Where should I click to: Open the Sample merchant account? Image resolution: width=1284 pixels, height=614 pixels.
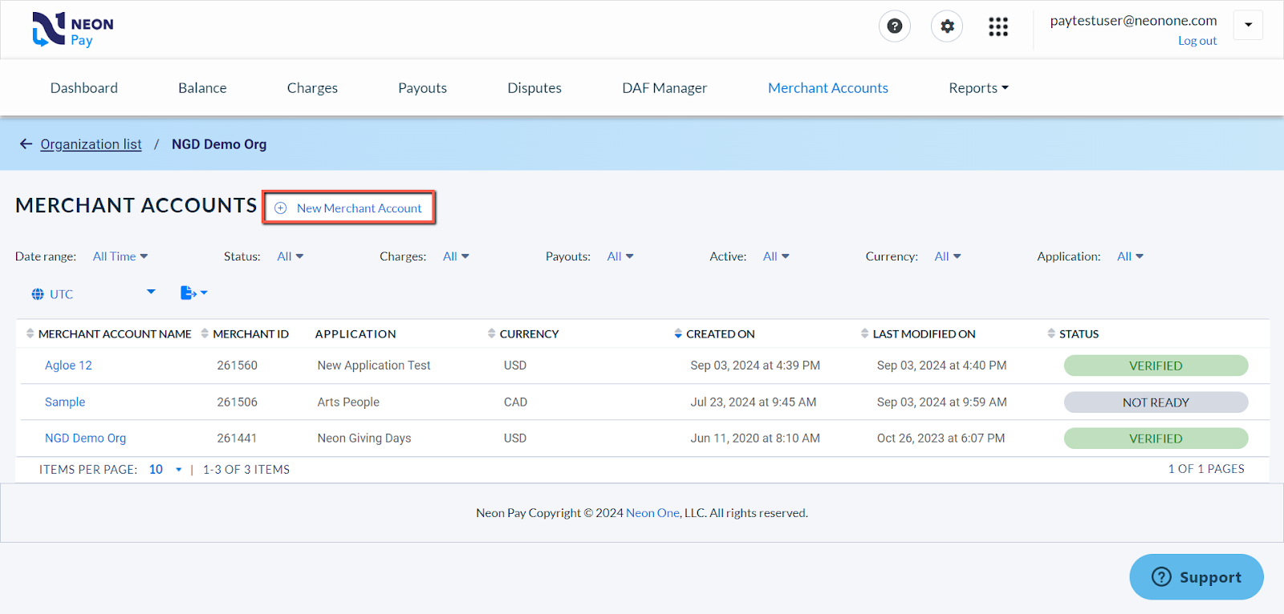click(x=65, y=402)
